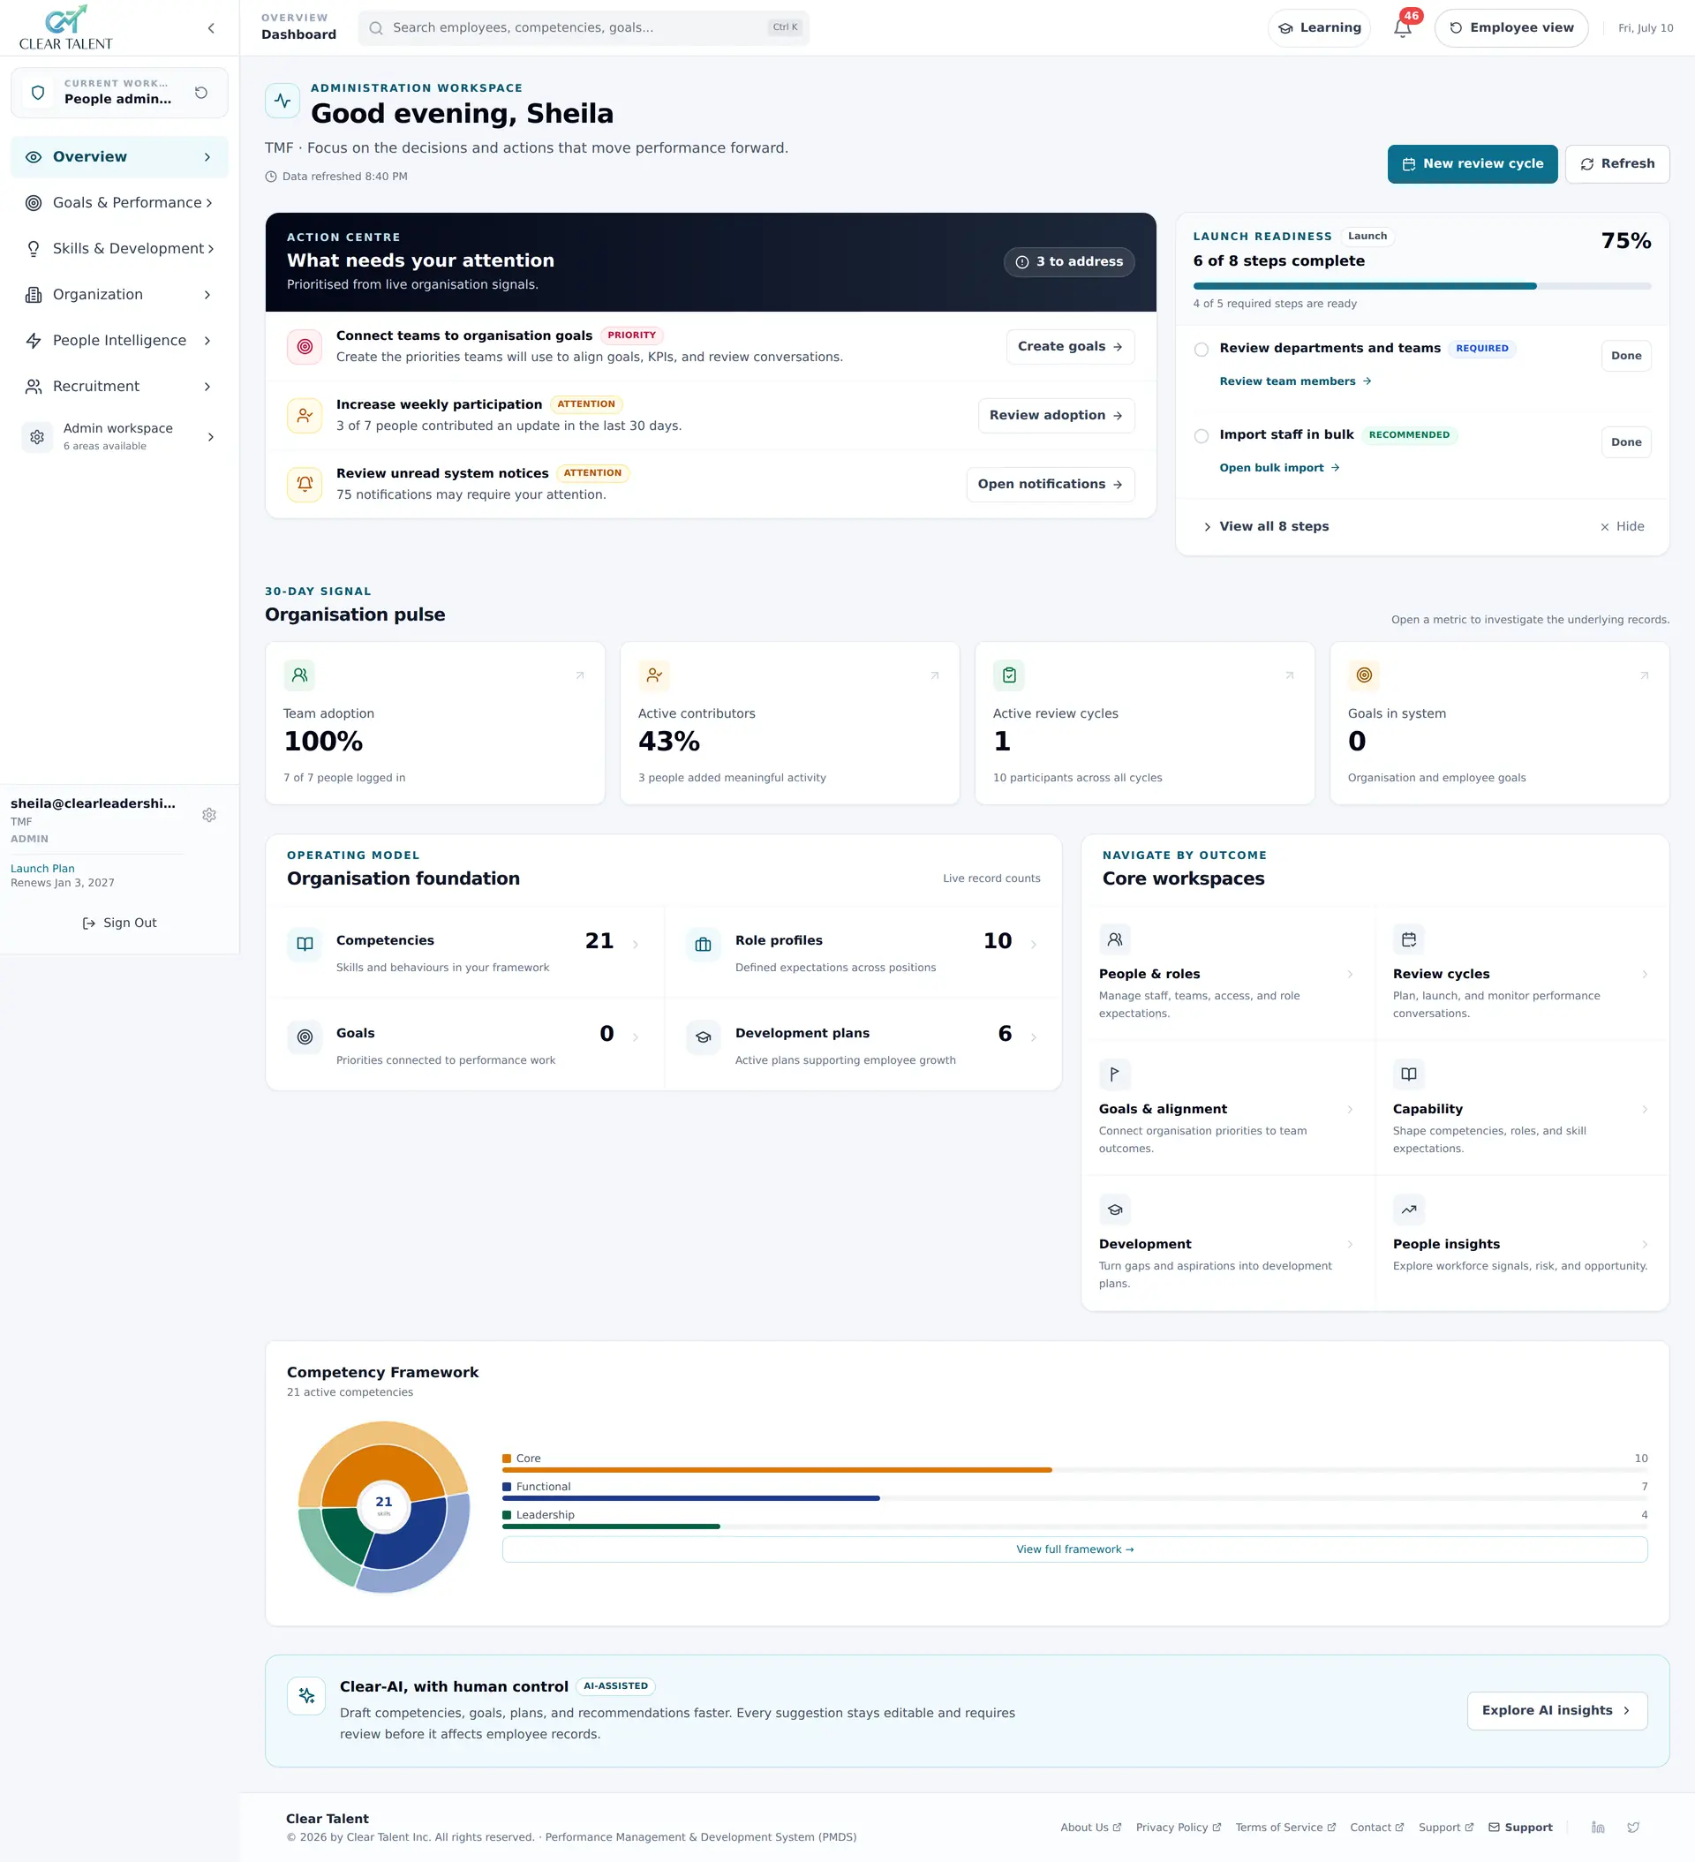1695x1862 pixels.
Task: Open the Goals & alignment workspace
Action: coord(1228,1108)
